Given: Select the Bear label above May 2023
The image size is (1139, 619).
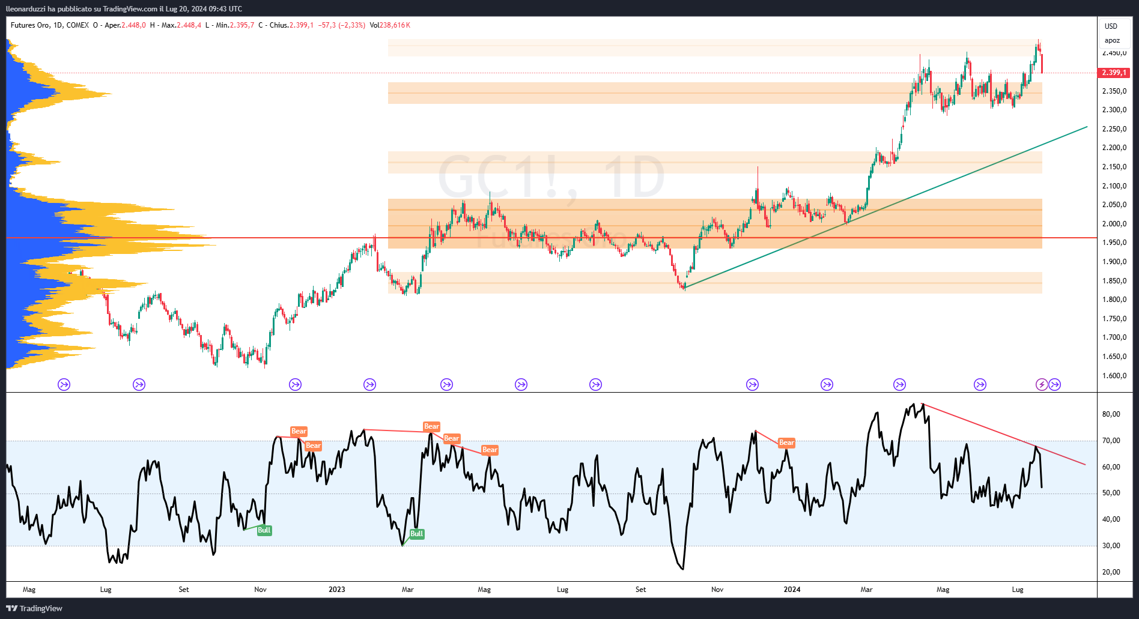Looking at the screenshot, I should (490, 450).
